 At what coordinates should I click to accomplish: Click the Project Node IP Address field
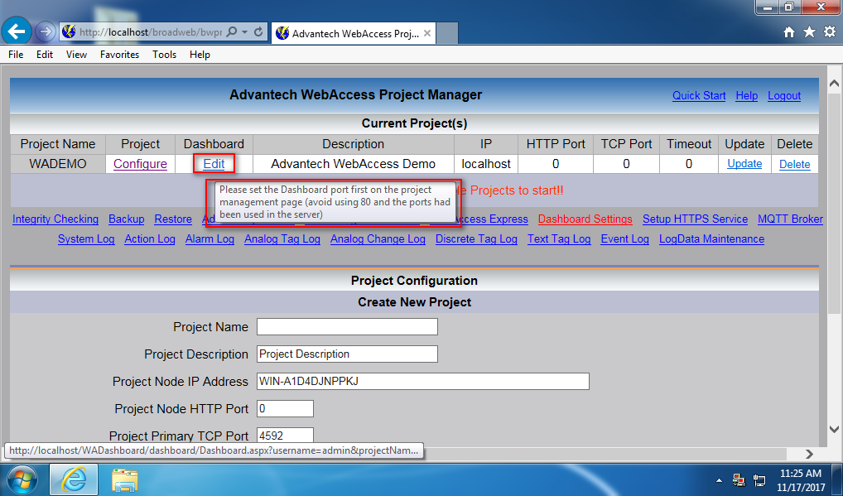coord(423,382)
